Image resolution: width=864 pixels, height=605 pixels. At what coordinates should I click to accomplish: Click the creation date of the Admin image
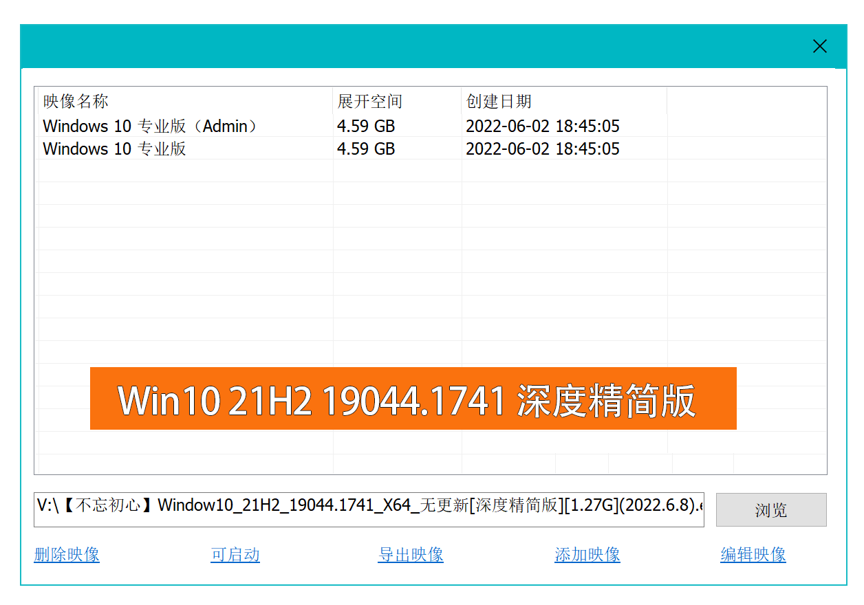point(542,126)
